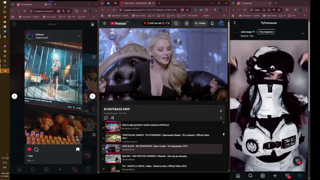The image size is (320, 180).
Task: Open the YouTube account avatar menu
Action: click(221, 23)
